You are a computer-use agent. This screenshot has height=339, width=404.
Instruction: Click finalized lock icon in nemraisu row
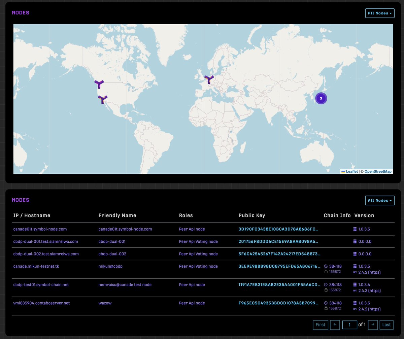[x=326, y=290]
